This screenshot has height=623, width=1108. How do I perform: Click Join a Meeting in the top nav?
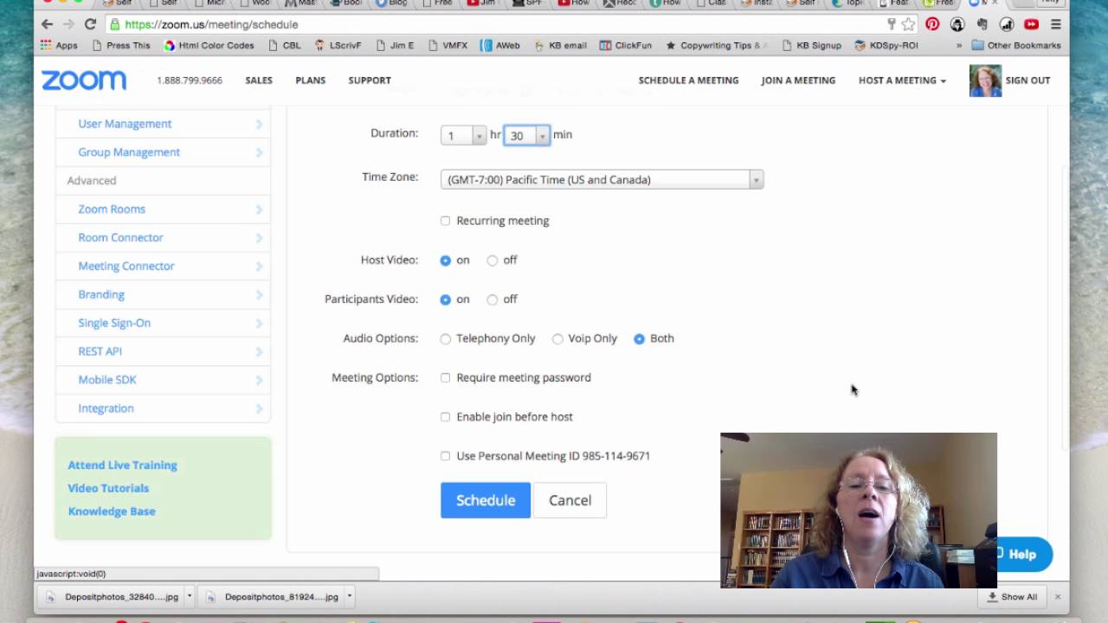coord(798,80)
